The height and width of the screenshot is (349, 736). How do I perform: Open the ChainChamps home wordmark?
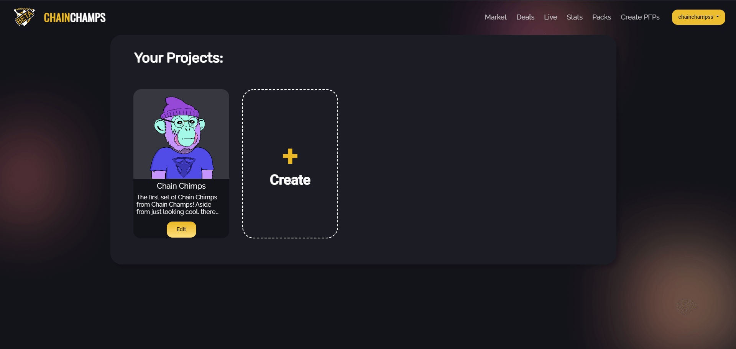(75, 18)
